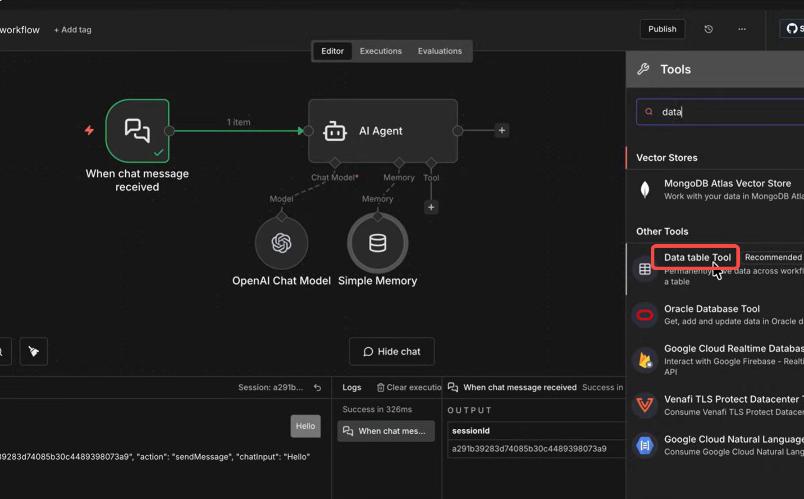804x499 pixels.
Task: Click the workflow name text
Action: coord(20,30)
